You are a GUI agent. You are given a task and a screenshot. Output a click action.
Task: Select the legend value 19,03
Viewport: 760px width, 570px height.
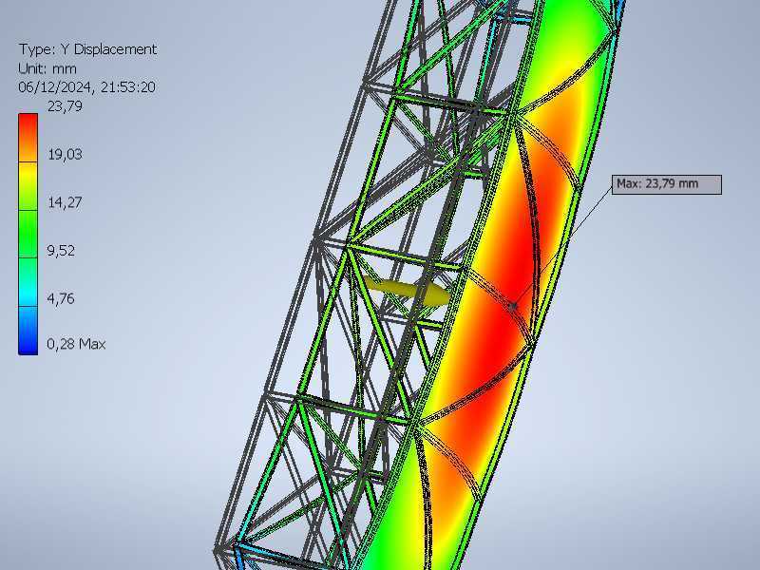tap(65, 155)
